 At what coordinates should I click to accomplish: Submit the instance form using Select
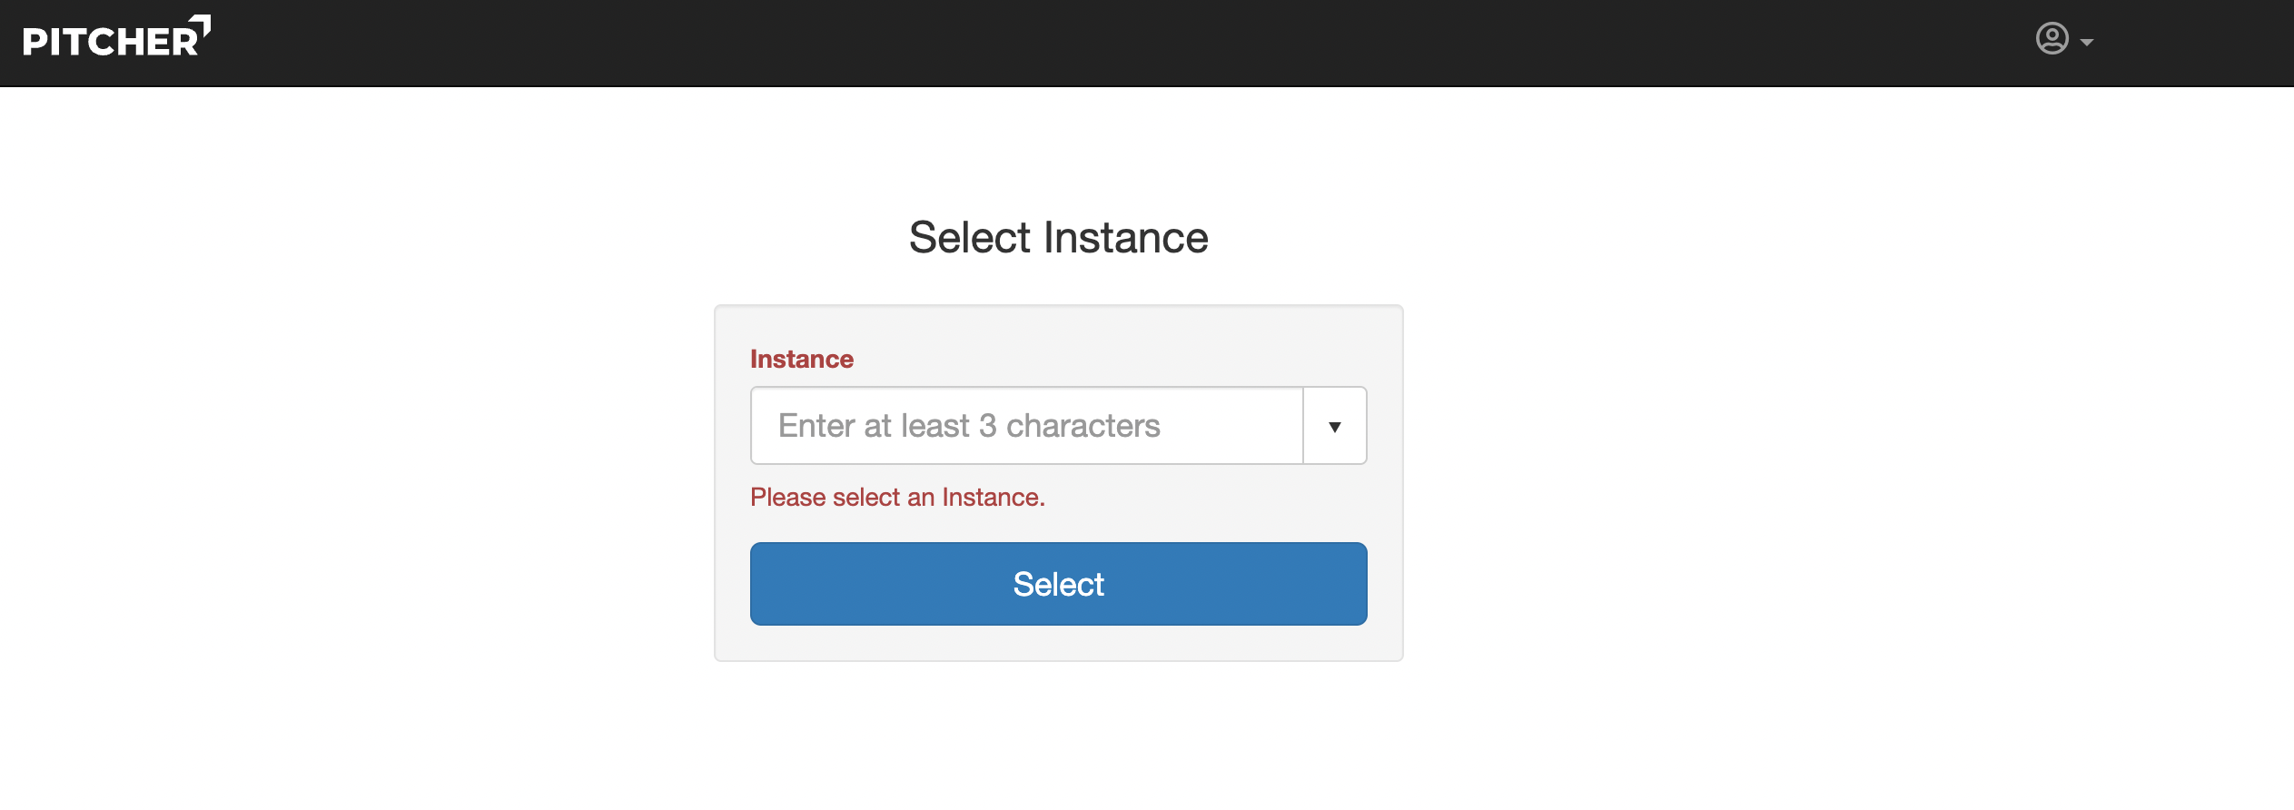click(x=1058, y=584)
